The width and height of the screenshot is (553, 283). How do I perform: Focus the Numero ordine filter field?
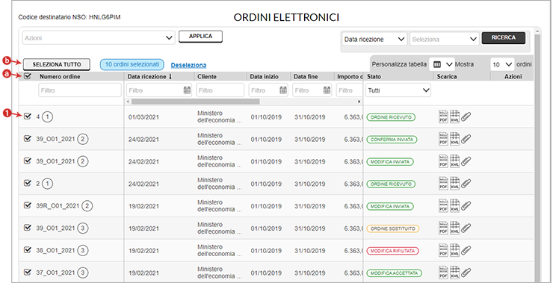pos(80,90)
